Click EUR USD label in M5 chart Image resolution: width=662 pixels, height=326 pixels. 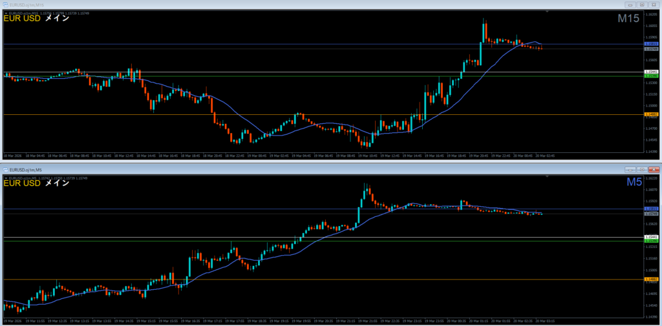pyautogui.click(x=22, y=183)
